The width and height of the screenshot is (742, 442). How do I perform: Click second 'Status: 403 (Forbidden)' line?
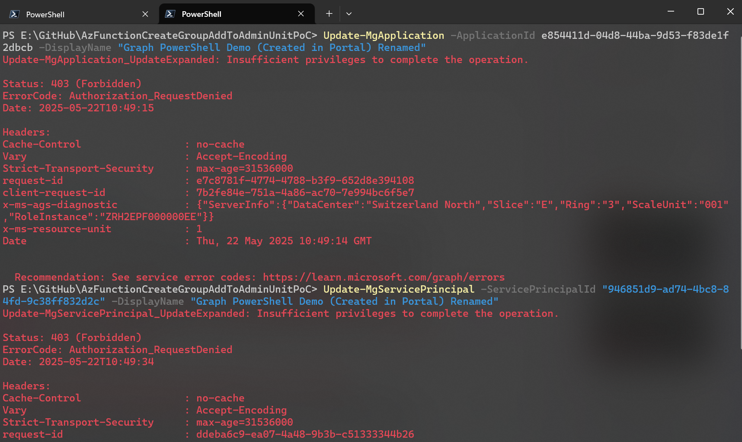72,338
